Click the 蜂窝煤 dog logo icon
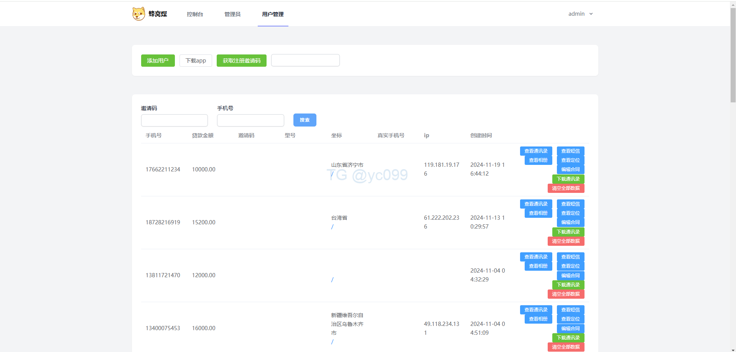Image resolution: width=736 pixels, height=352 pixels. point(138,14)
